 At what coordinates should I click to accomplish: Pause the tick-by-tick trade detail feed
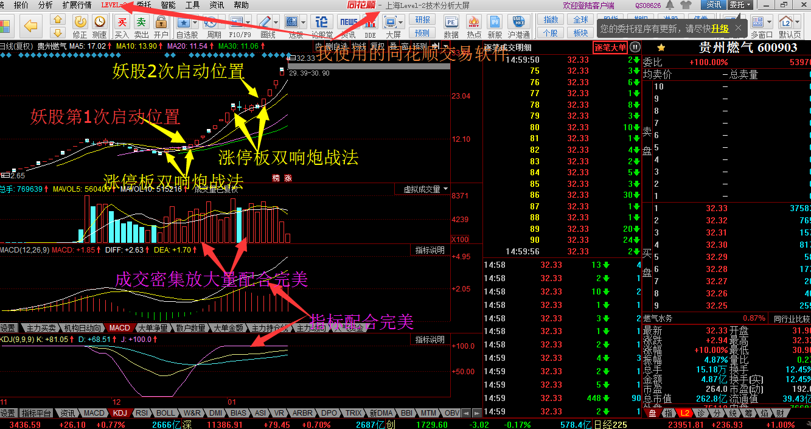click(x=635, y=47)
